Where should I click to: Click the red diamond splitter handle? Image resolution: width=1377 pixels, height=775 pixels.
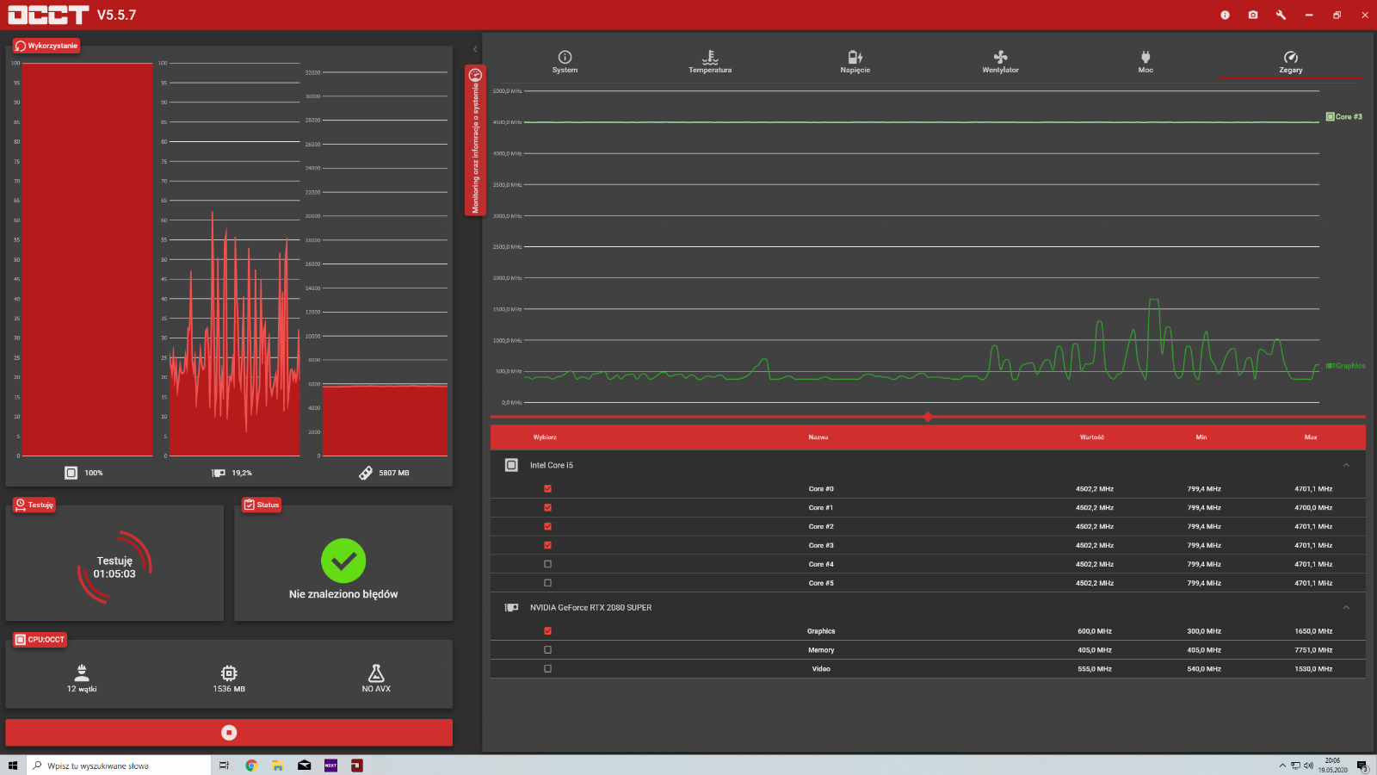coord(928,417)
